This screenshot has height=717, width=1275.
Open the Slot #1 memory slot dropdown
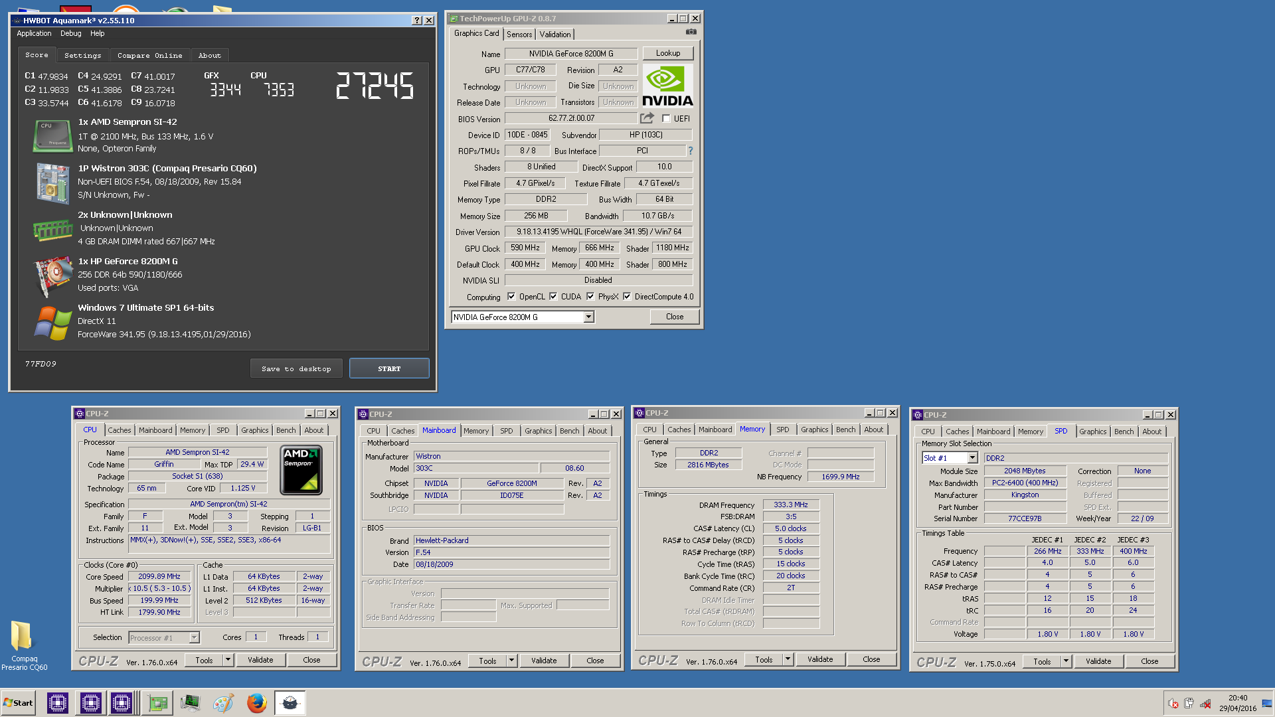tap(972, 458)
